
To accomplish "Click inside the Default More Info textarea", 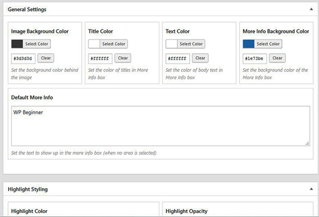I will (161, 126).
